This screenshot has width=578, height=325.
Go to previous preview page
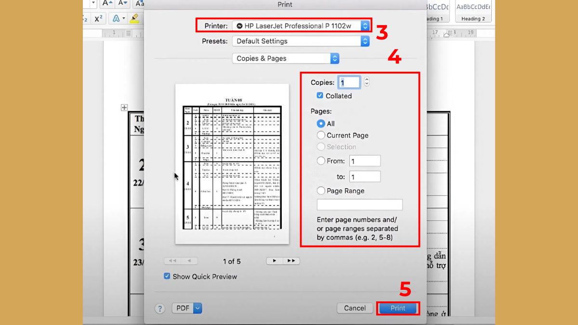(189, 261)
